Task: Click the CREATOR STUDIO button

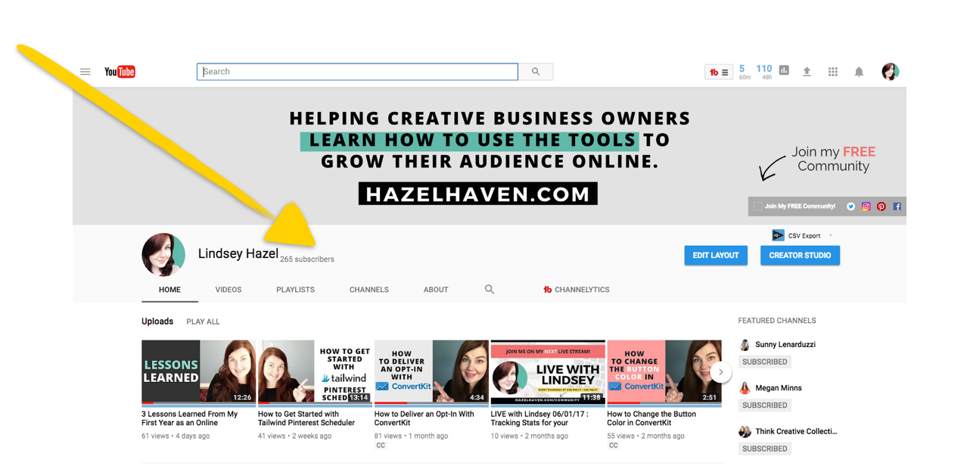Action: (800, 256)
